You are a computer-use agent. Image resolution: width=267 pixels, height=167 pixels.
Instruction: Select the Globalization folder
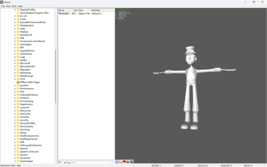[x=27, y=25]
